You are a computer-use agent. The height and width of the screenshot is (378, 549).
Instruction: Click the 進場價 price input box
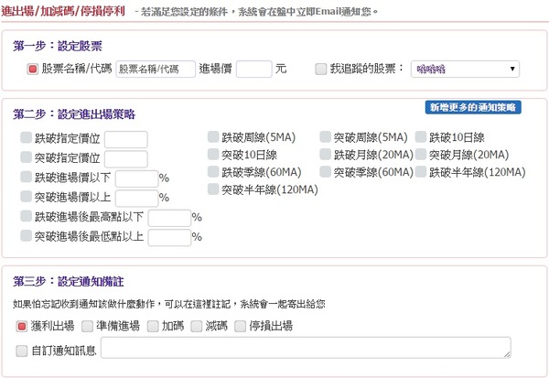pyautogui.click(x=253, y=69)
